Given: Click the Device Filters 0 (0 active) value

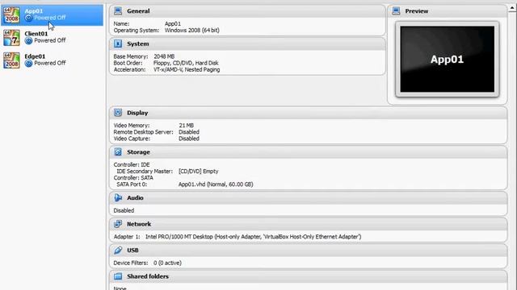Looking at the screenshot, I should [x=167, y=263].
